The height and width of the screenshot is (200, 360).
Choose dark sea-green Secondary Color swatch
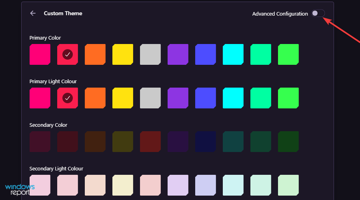click(260, 142)
